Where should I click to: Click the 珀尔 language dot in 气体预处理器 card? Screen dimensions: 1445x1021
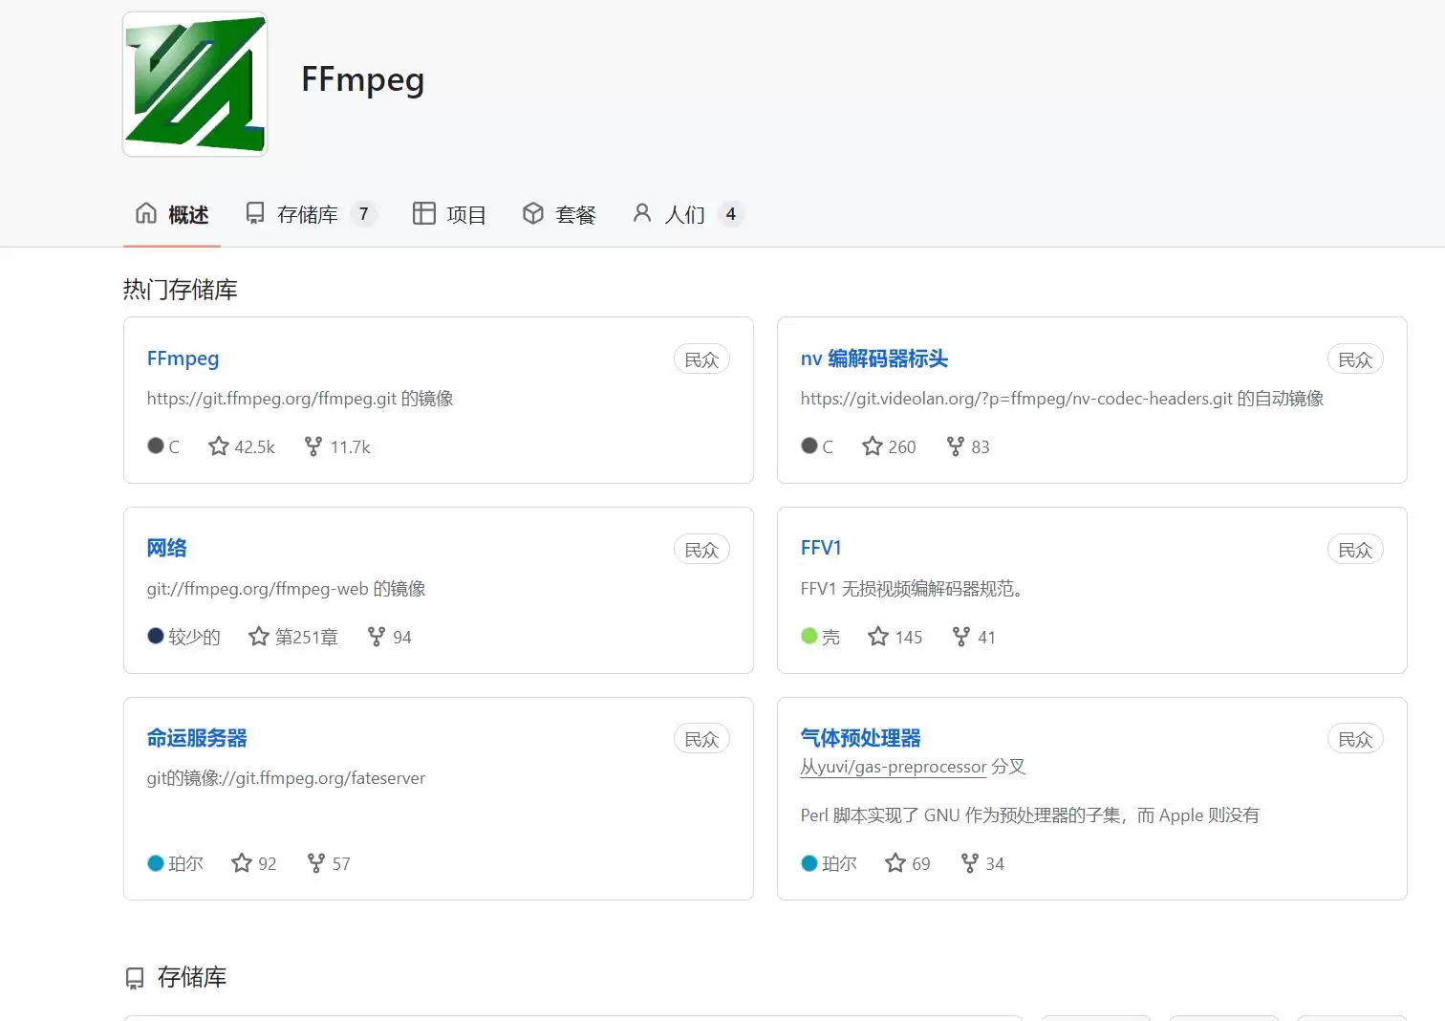[809, 863]
